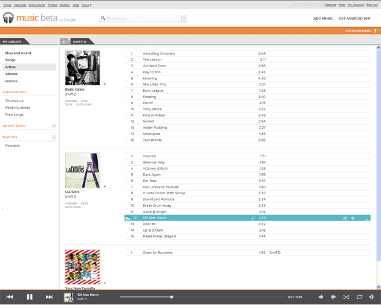Open the LaDDers album menu arrow

105,186
